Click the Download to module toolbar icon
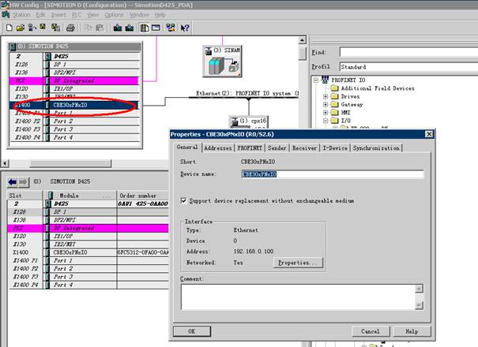This screenshot has height=347, width=478. click(x=118, y=27)
